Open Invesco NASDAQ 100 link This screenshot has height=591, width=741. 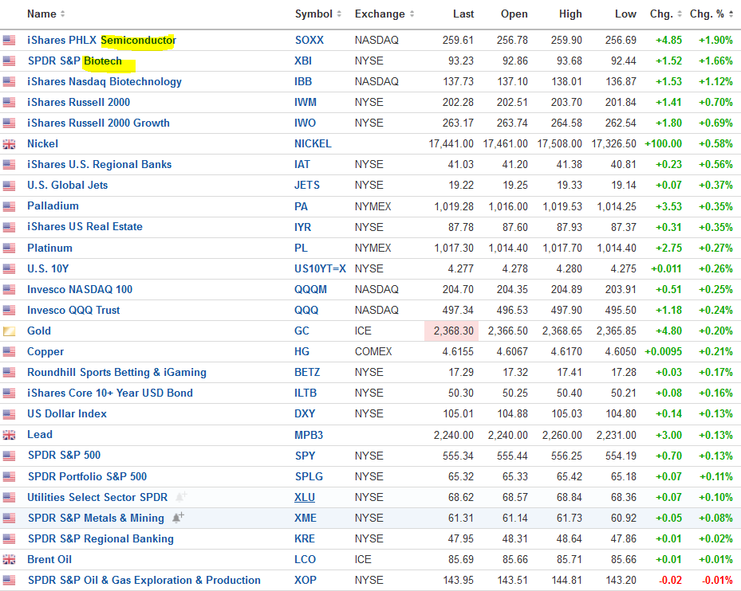[80, 289]
